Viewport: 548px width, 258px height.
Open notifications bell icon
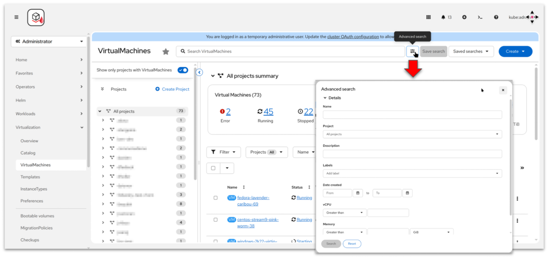tap(443, 17)
